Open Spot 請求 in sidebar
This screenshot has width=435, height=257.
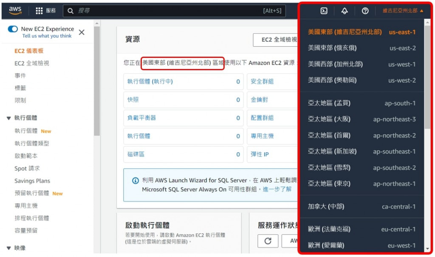click(x=27, y=168)
